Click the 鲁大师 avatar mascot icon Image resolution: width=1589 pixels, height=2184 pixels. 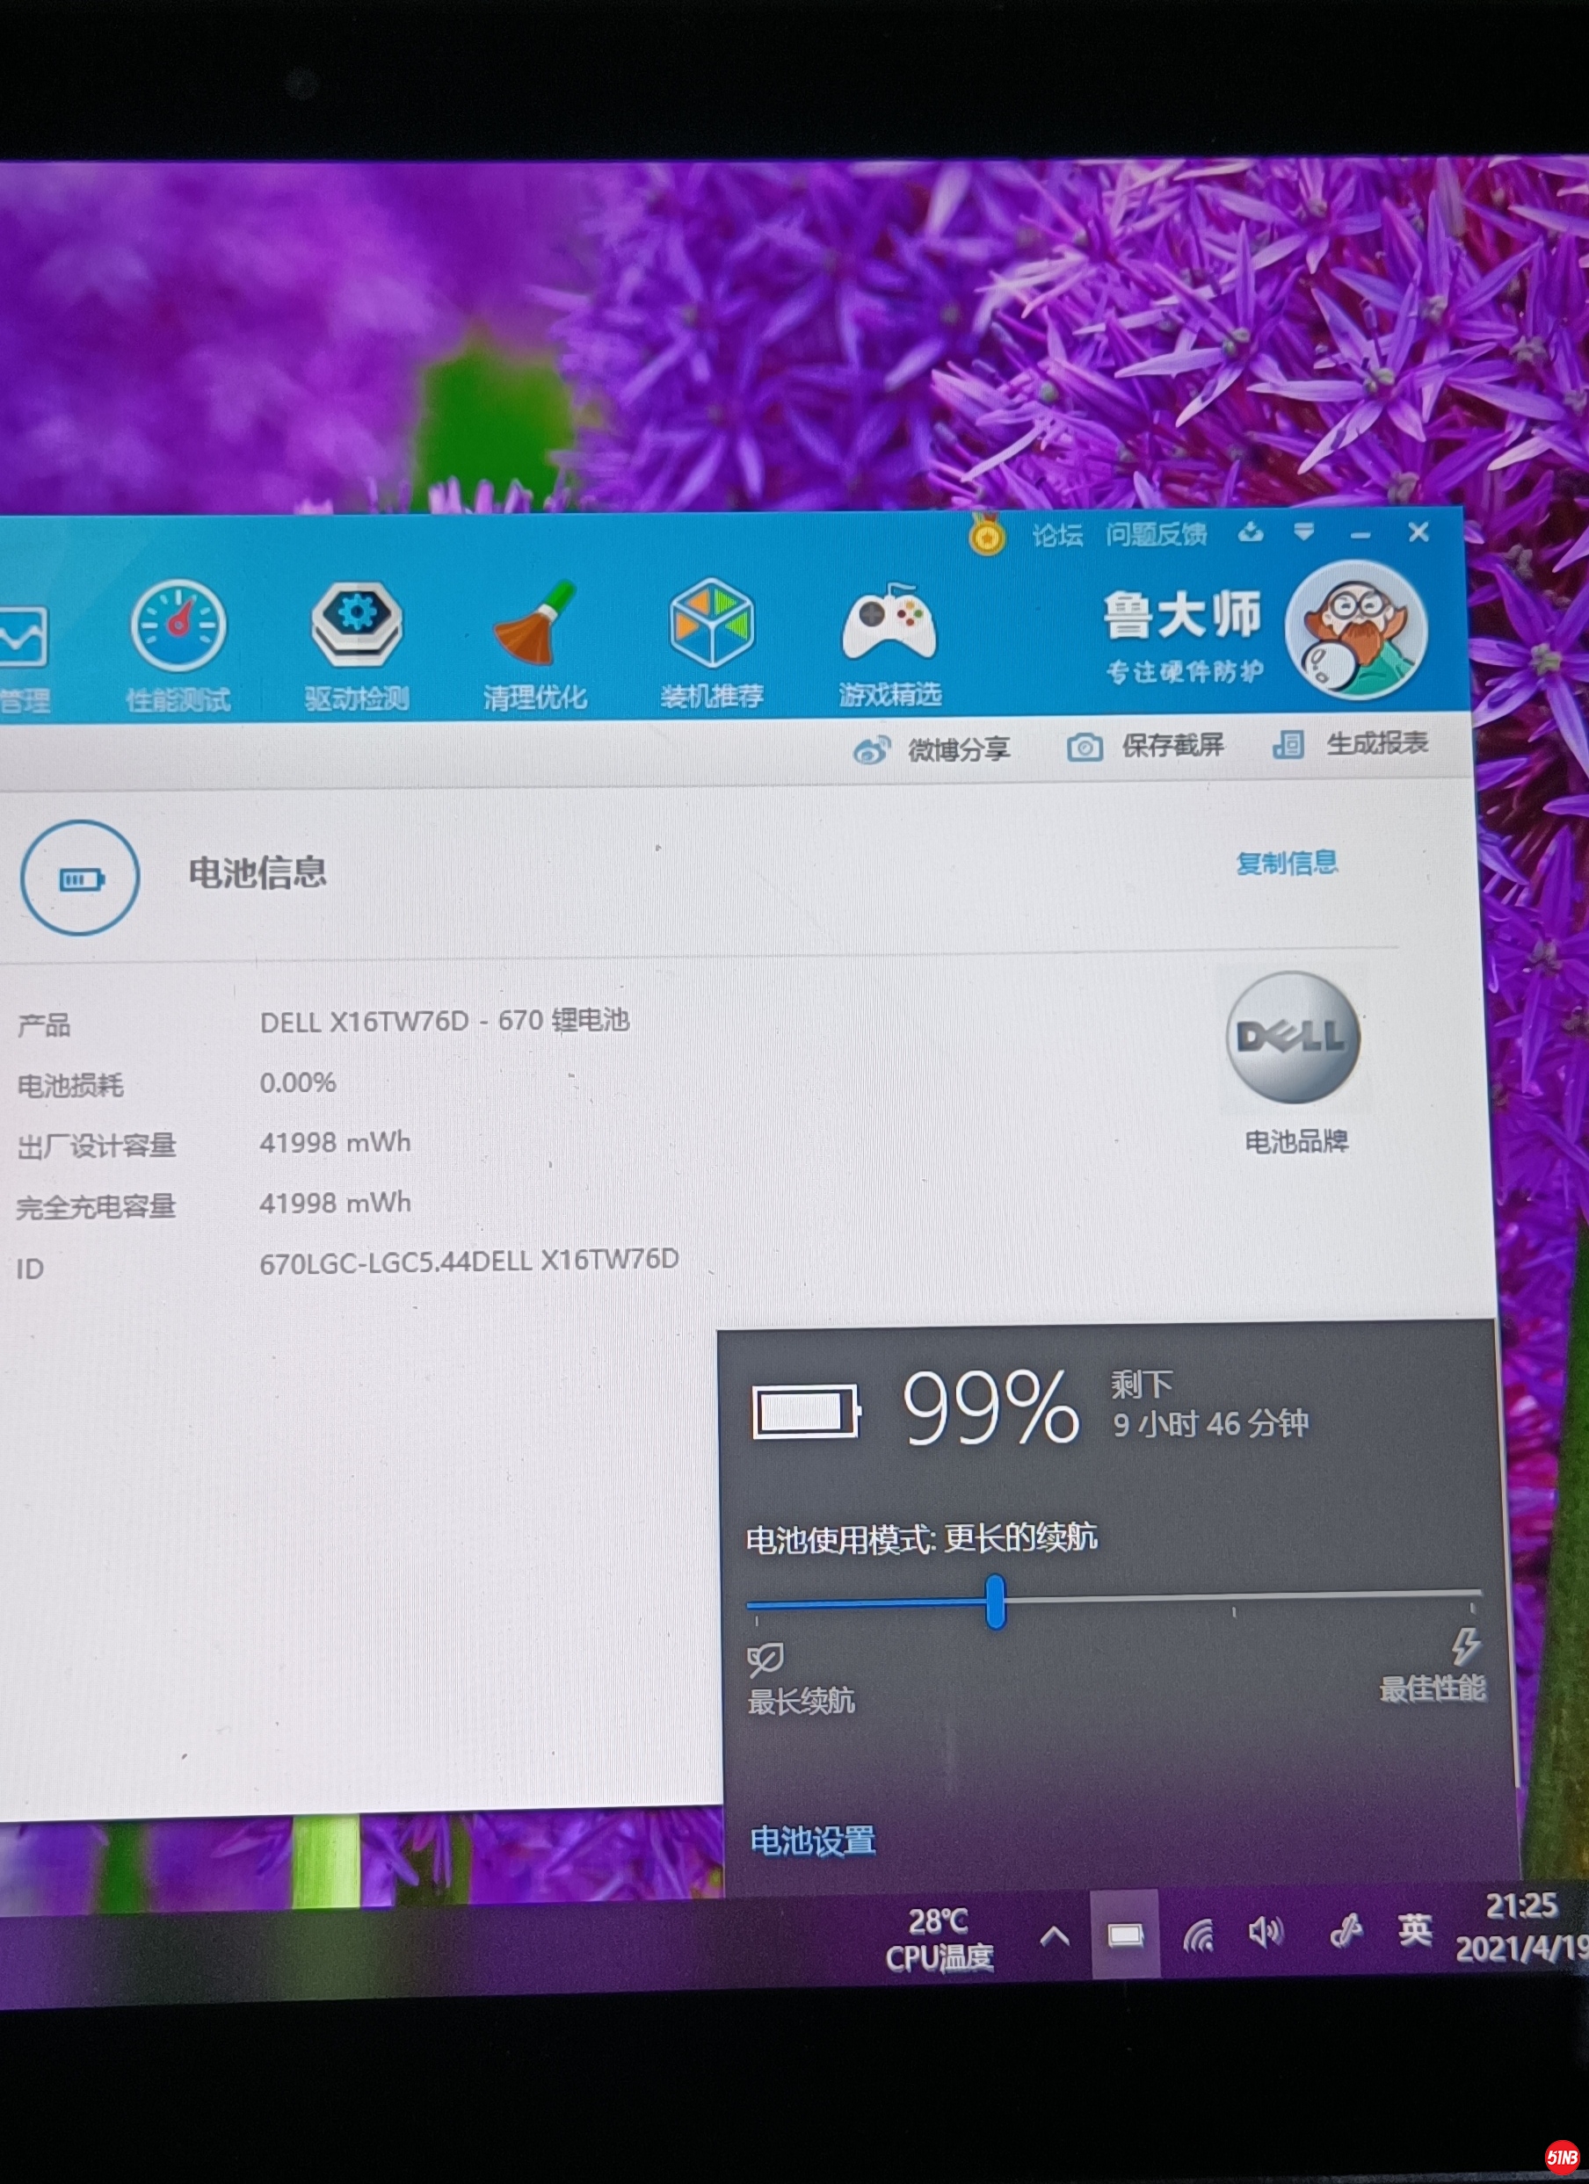(1357, 630)
